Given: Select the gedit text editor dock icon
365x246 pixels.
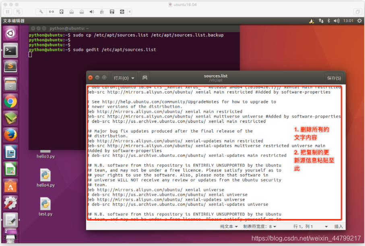Looking at the screenshot, I should (10, 220).
